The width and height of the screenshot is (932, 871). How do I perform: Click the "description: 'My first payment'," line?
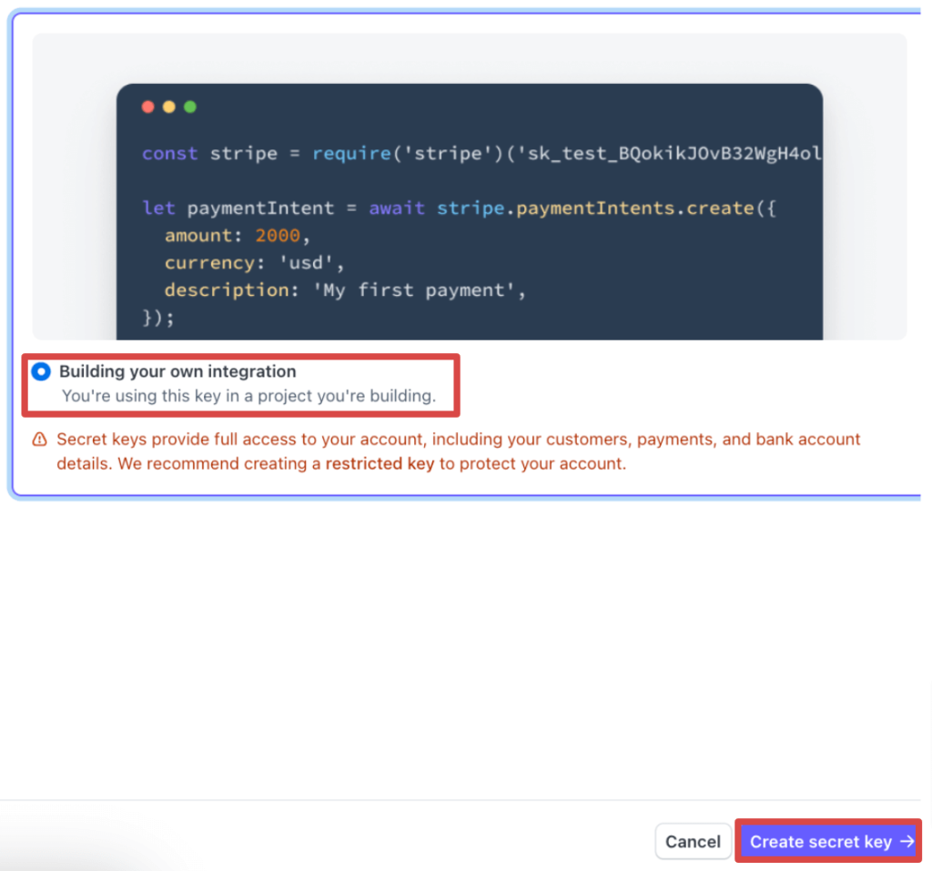[x=345, y=290]
